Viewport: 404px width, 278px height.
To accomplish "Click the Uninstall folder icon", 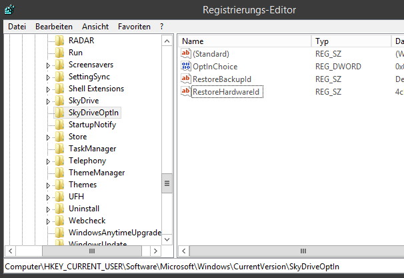I will coord(60,209).
